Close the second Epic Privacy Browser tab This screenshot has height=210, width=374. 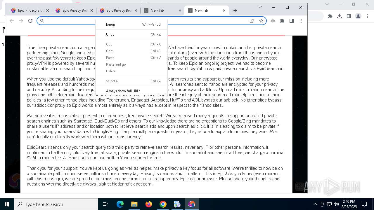point(92,10)
